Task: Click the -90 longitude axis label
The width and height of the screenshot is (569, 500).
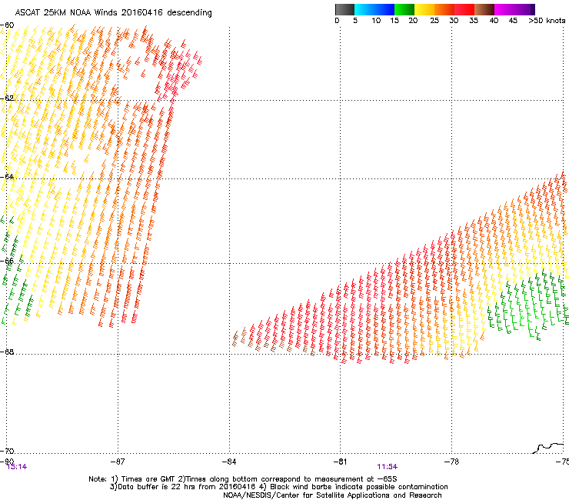Action: [7, 461]
